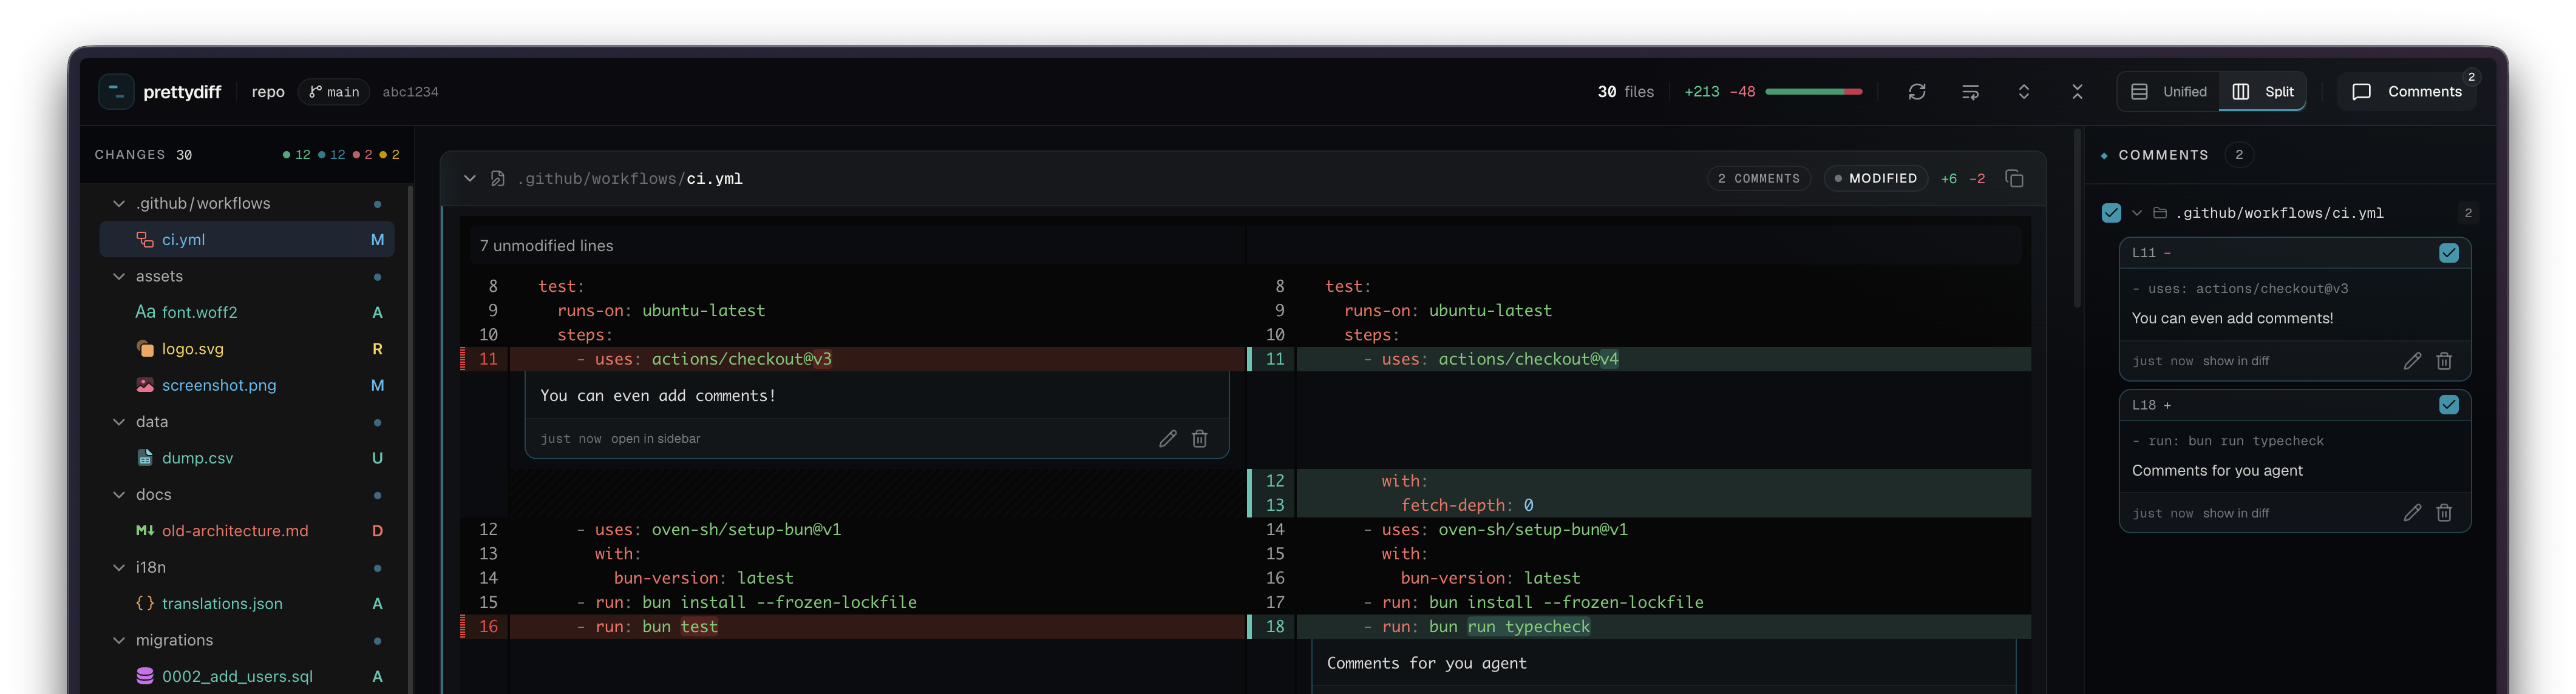Screen dimensions: 2576x694
Task: Edit the L18 sidebar comment
Action: 2412,513
